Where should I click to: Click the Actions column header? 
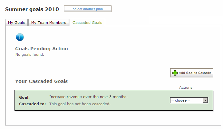click(186, 87)
